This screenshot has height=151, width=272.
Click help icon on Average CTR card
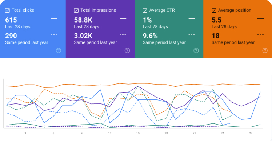tap(196, 50)
